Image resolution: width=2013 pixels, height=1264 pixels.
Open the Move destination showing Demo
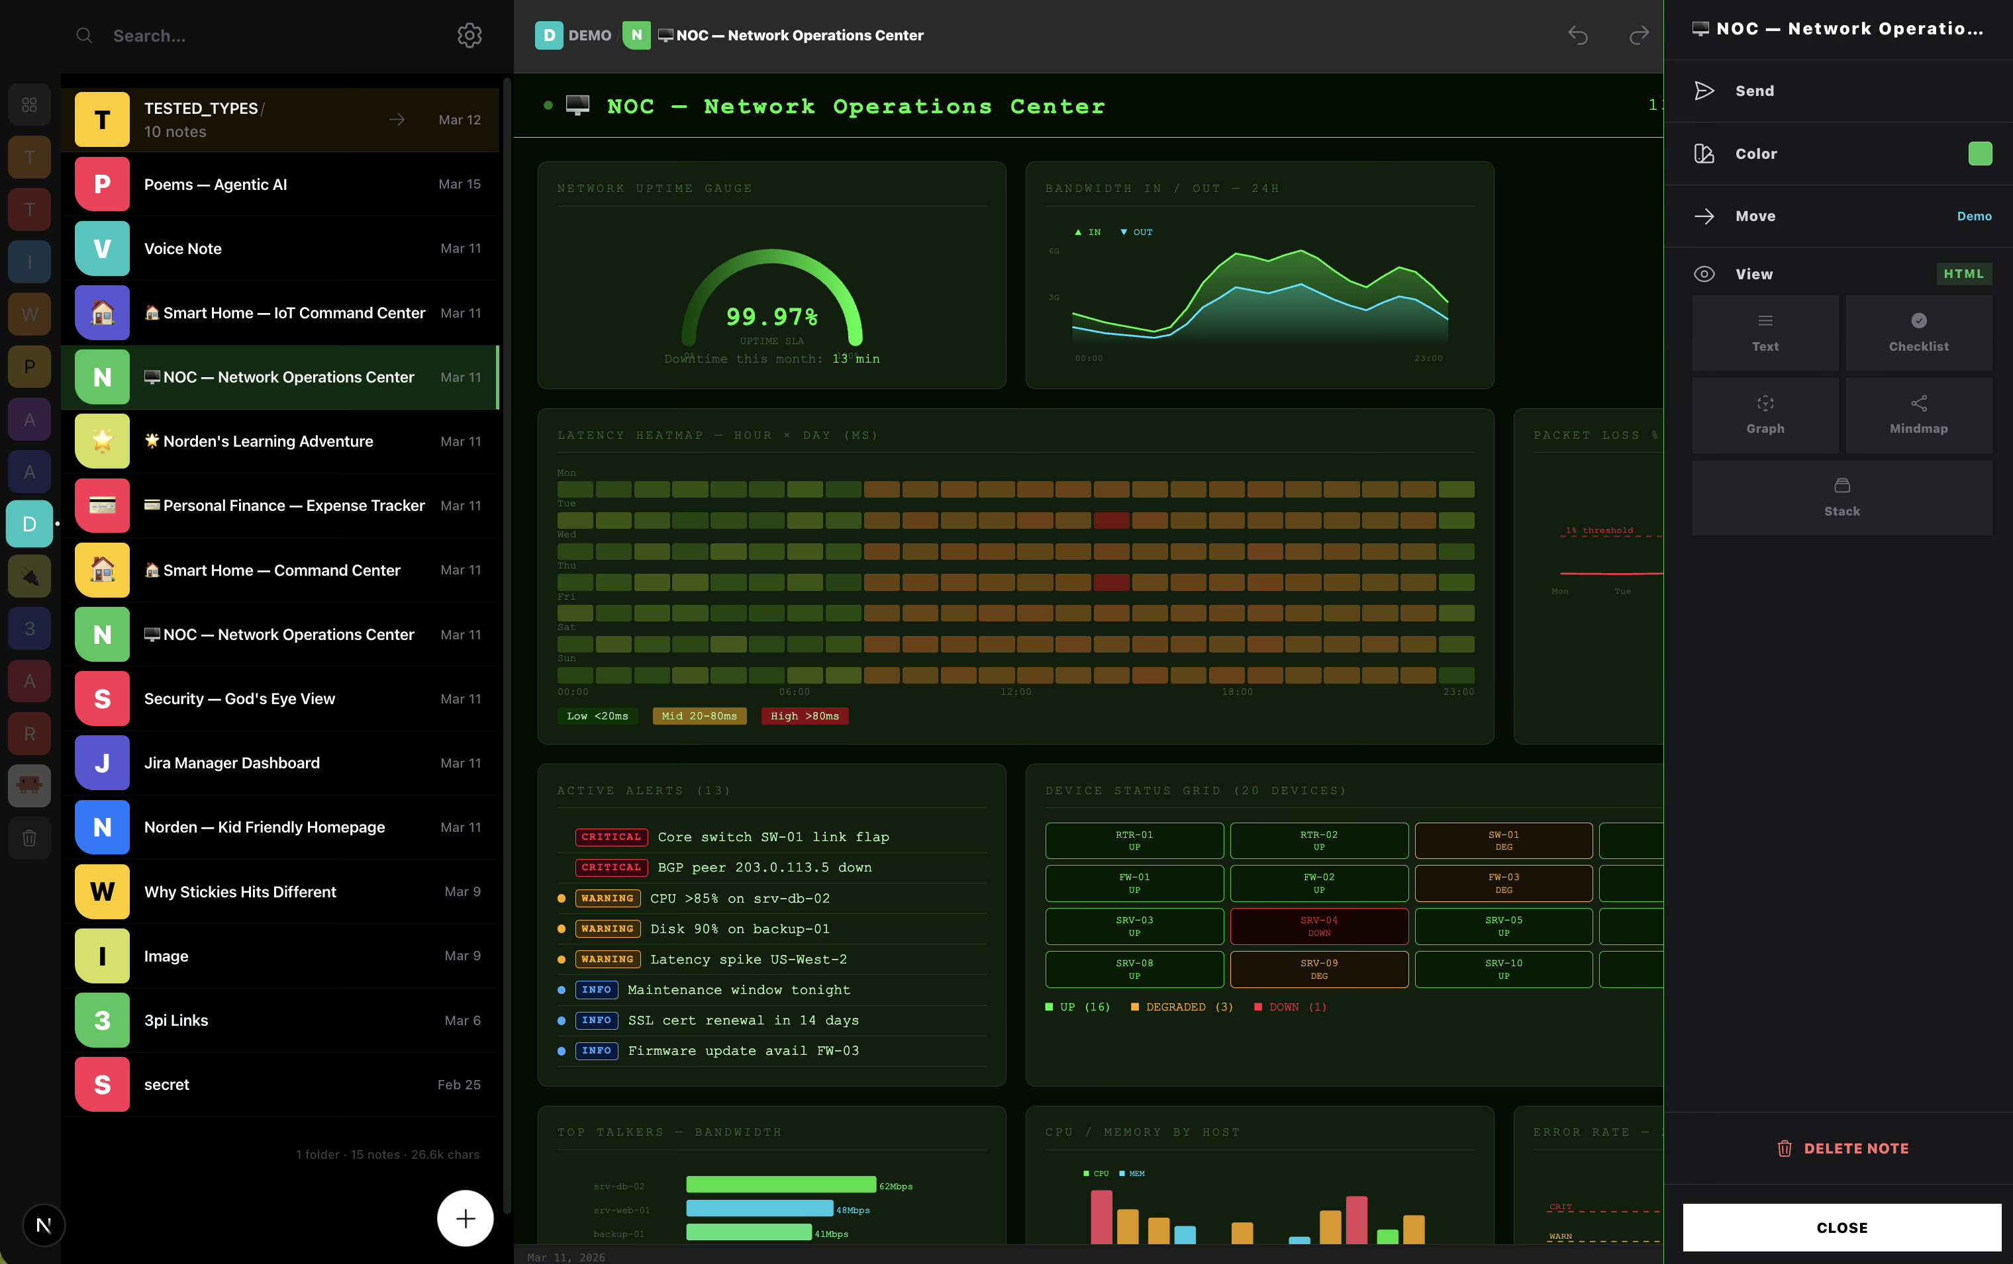[1974, 216]
